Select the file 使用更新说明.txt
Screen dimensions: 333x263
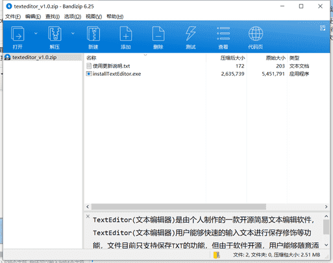tap(111, 66)
